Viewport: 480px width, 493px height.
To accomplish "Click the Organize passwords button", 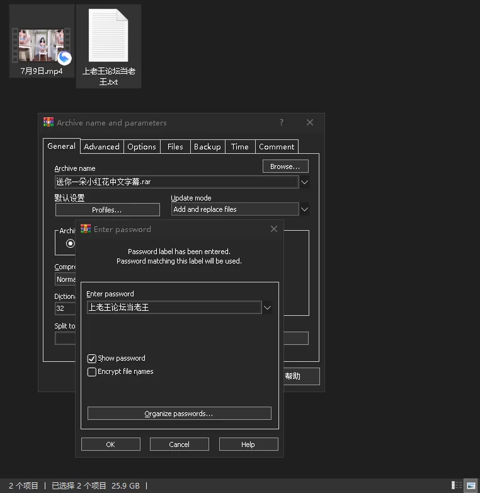I will [180, 414].
